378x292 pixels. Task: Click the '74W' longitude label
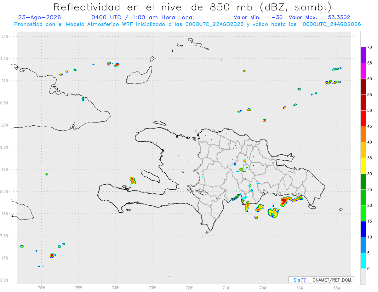(115, 288)
